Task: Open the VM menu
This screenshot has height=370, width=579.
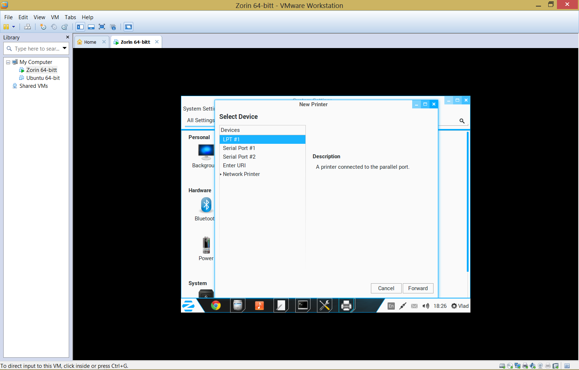Action: coord(55,17)
